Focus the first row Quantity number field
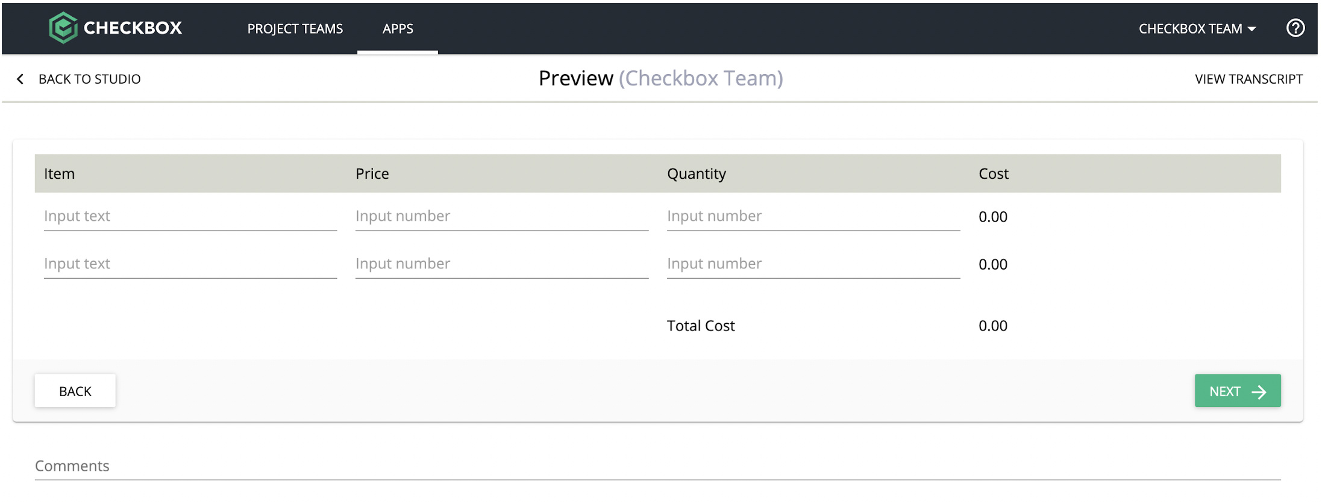 click(813, 216)
